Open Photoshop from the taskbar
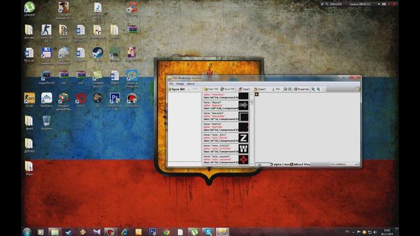Viewport: 420px width, 236px height. click(x=152, y=231)
